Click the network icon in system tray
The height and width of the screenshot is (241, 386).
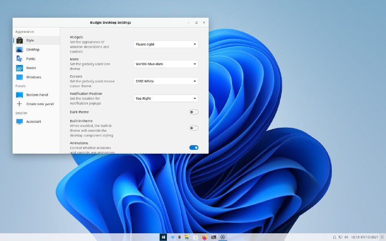tap(341, 237)
